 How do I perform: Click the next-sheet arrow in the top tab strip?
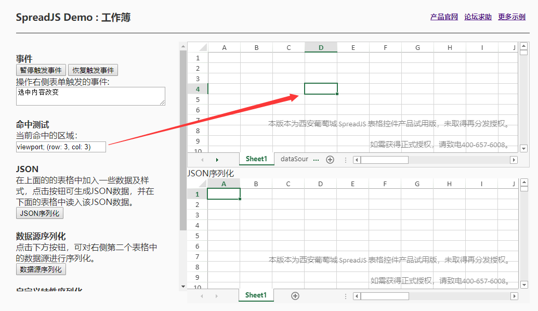[217, 160]
